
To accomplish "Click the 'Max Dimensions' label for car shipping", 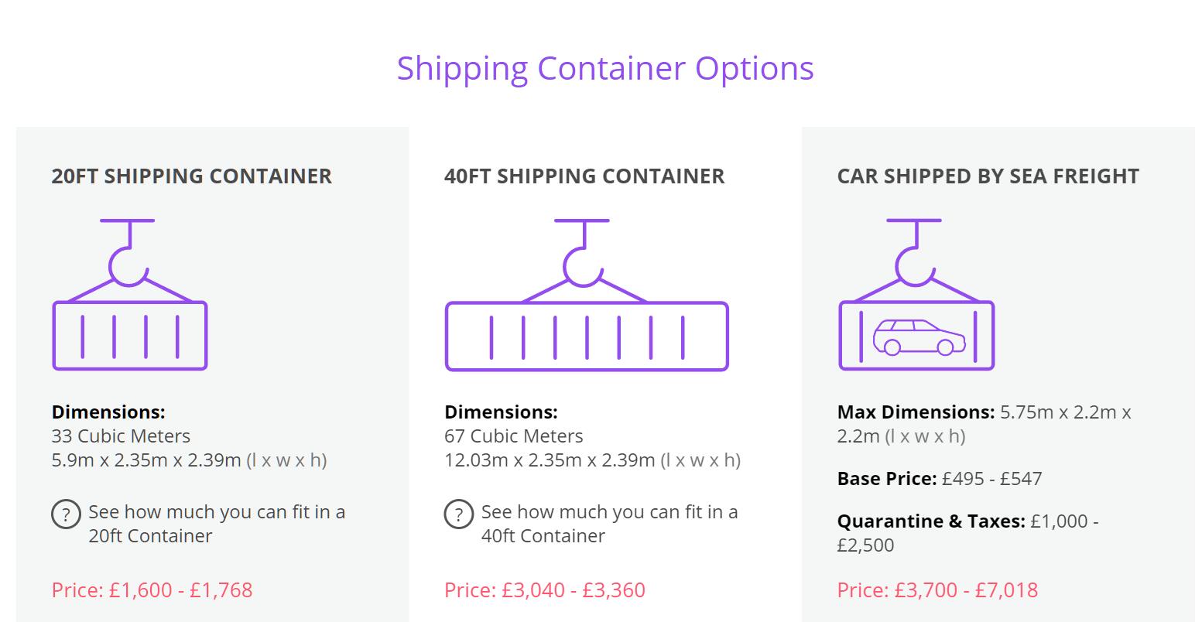I will (x=916, y=412).
